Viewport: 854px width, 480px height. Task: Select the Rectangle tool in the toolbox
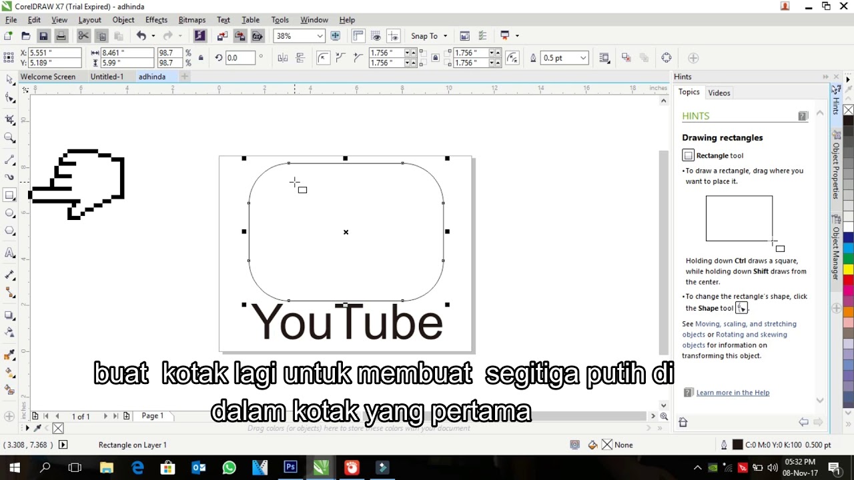[9, 195]
